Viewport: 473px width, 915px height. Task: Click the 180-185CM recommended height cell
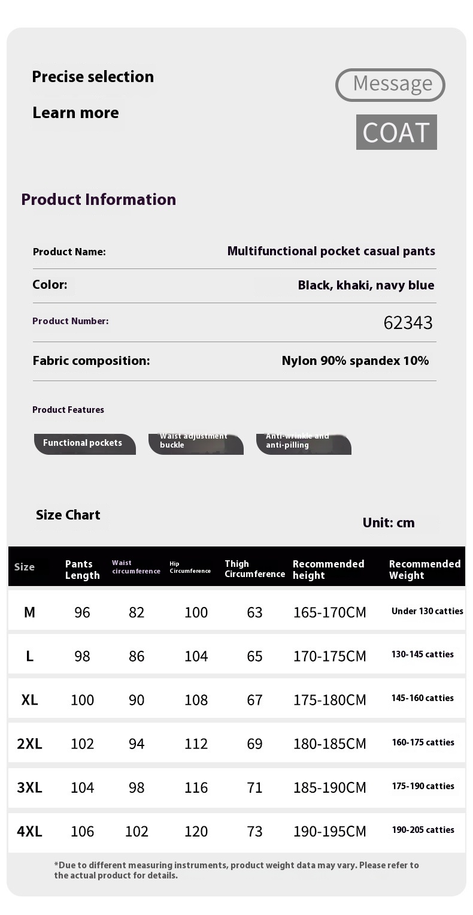329,744
